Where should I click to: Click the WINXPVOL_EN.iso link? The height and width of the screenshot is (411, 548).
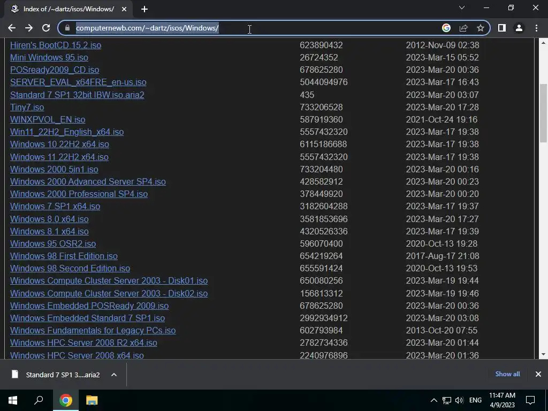tap(48, 119)
